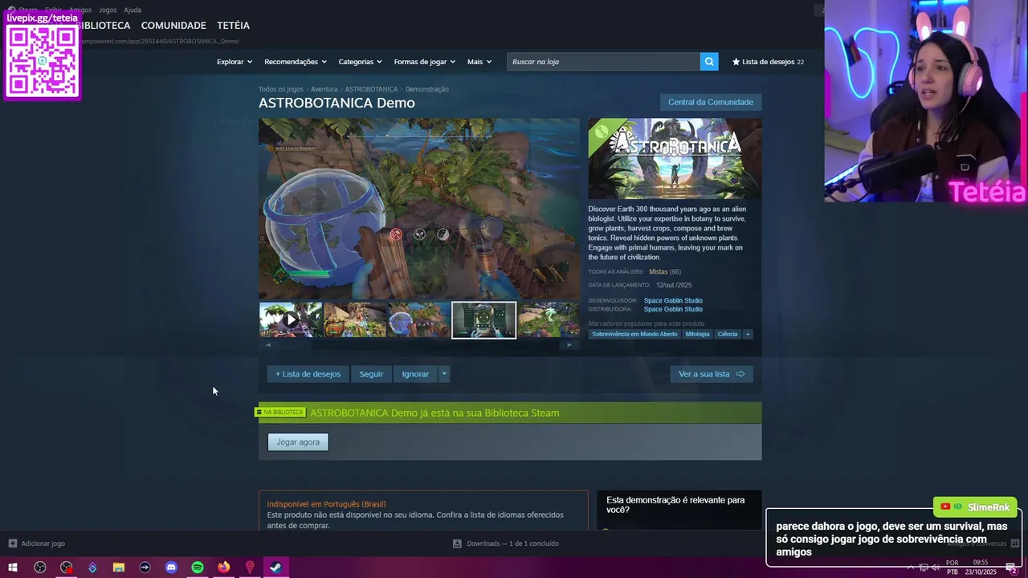Click Ver a sua lista button
1028x578 pixels.
712,374
